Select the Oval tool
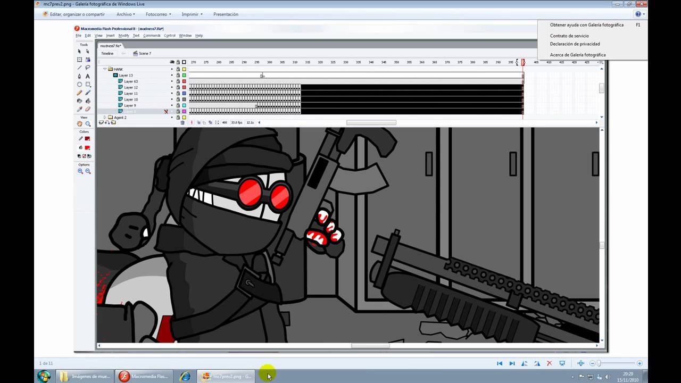 tap(80, 84)
